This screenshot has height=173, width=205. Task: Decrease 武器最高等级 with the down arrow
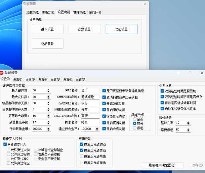(49, 124)
